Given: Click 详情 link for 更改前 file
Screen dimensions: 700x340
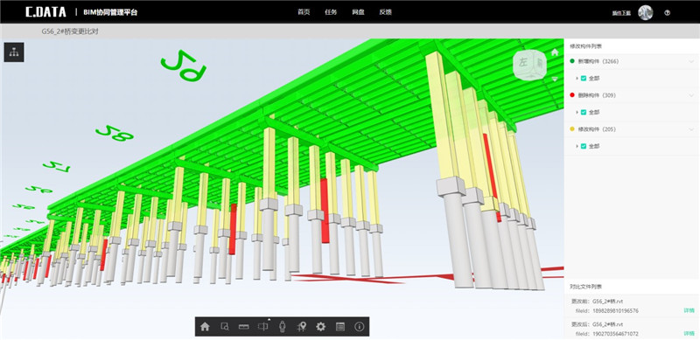Looking at the screenshot, I should pyautogui.click(x=689, y=310).
